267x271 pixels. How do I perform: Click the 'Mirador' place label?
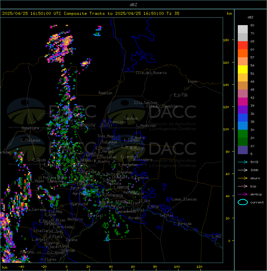(135, 218)
